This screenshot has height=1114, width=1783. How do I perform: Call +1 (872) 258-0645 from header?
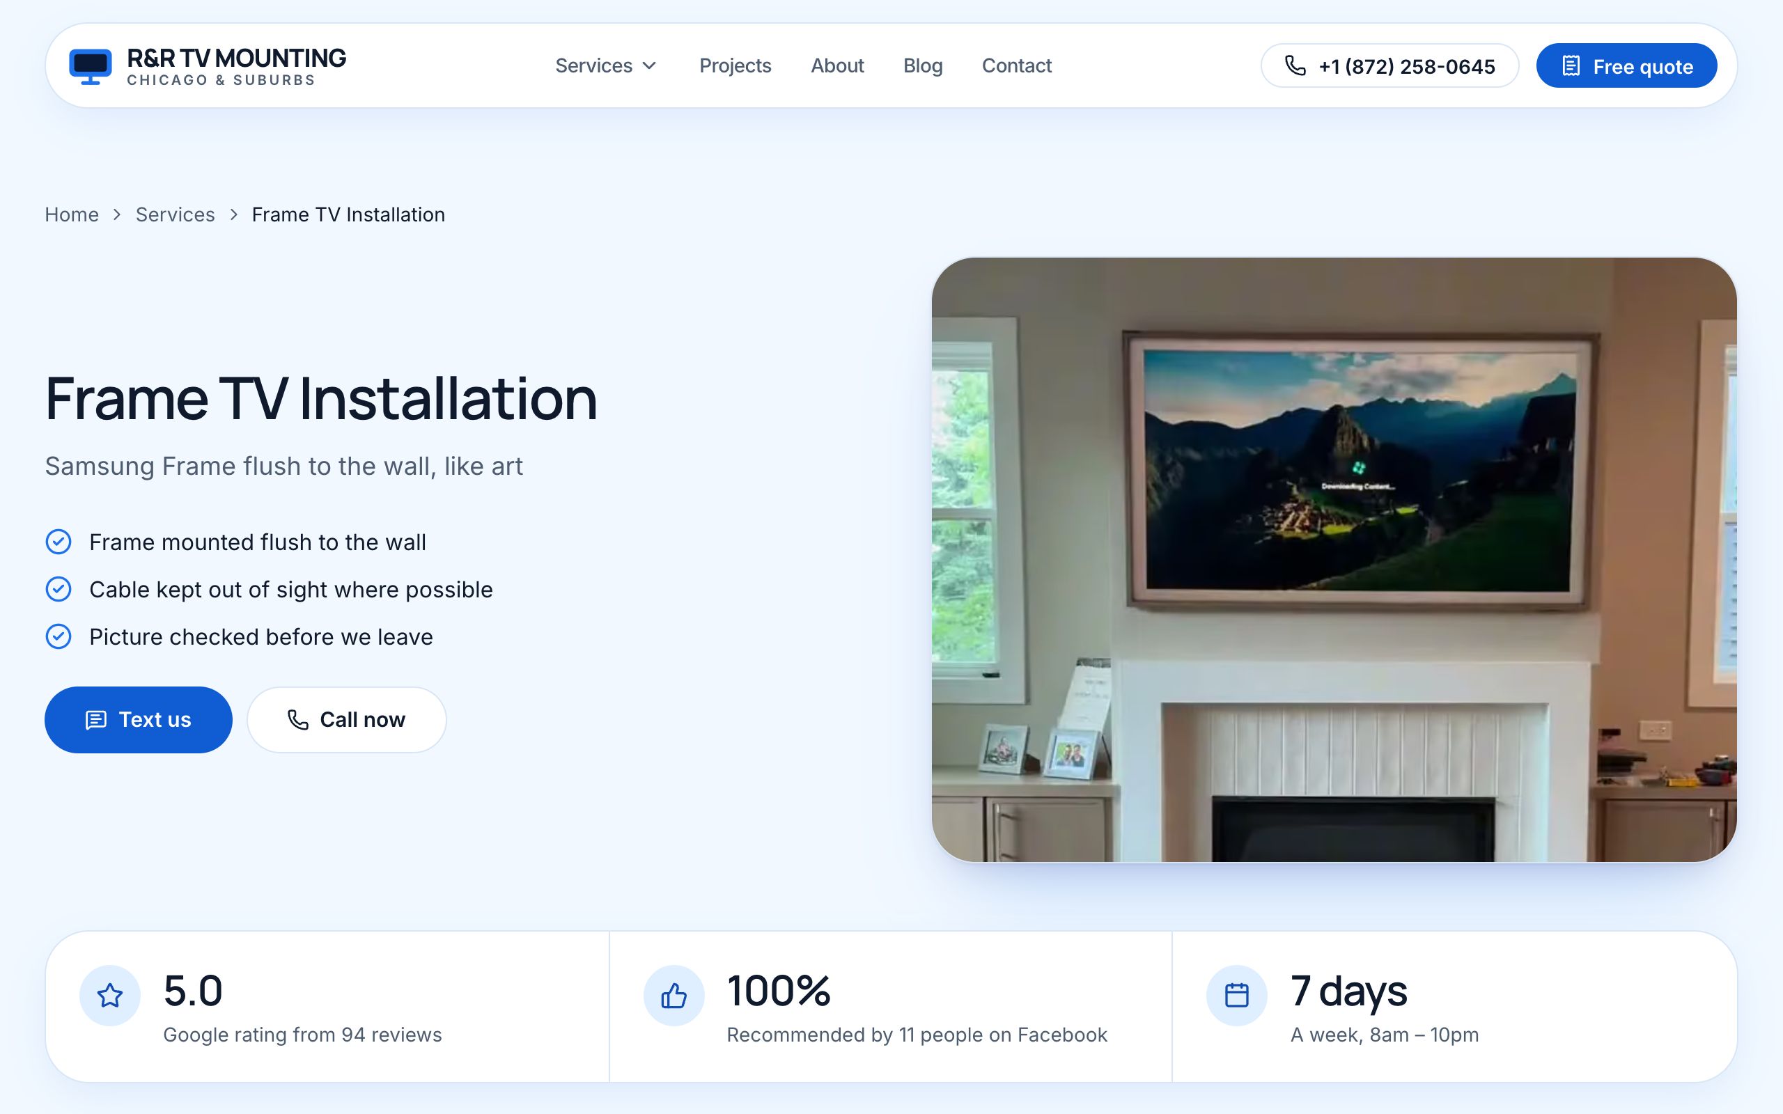[1389, 65]
